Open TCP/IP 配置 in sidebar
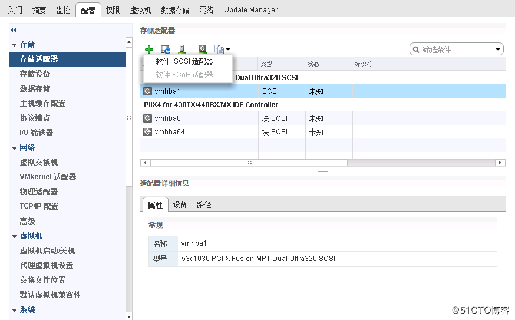515x320 pixels. click(39, 206)
